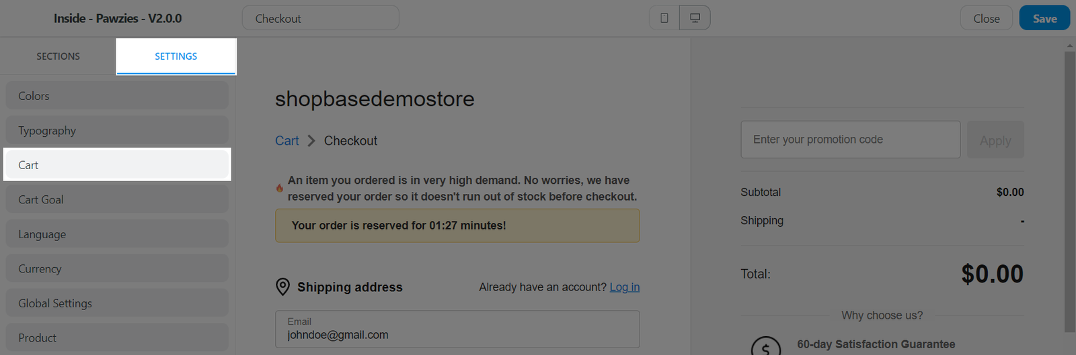Open the Sections tab
1076x355 pixels.
(58, 56)
